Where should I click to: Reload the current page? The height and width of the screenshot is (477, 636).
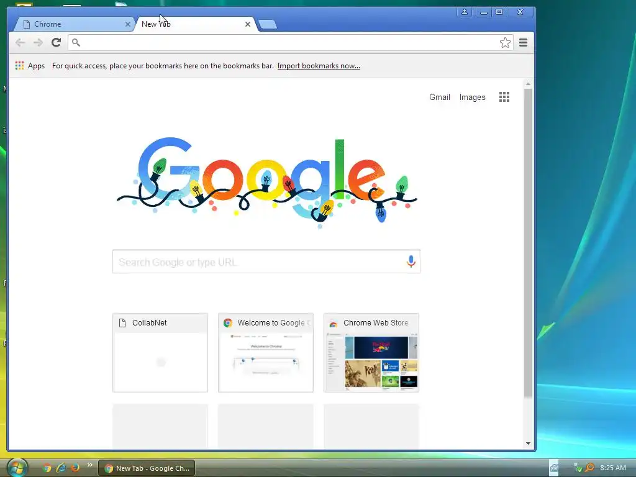click(x=57, y=43)
